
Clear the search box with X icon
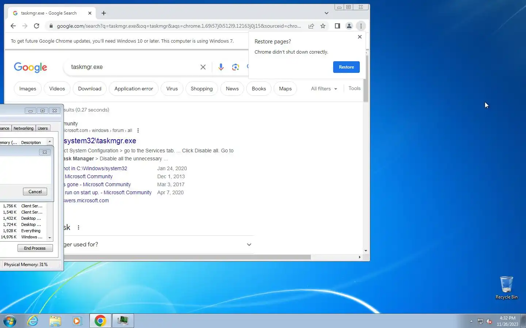click(203, 67)
